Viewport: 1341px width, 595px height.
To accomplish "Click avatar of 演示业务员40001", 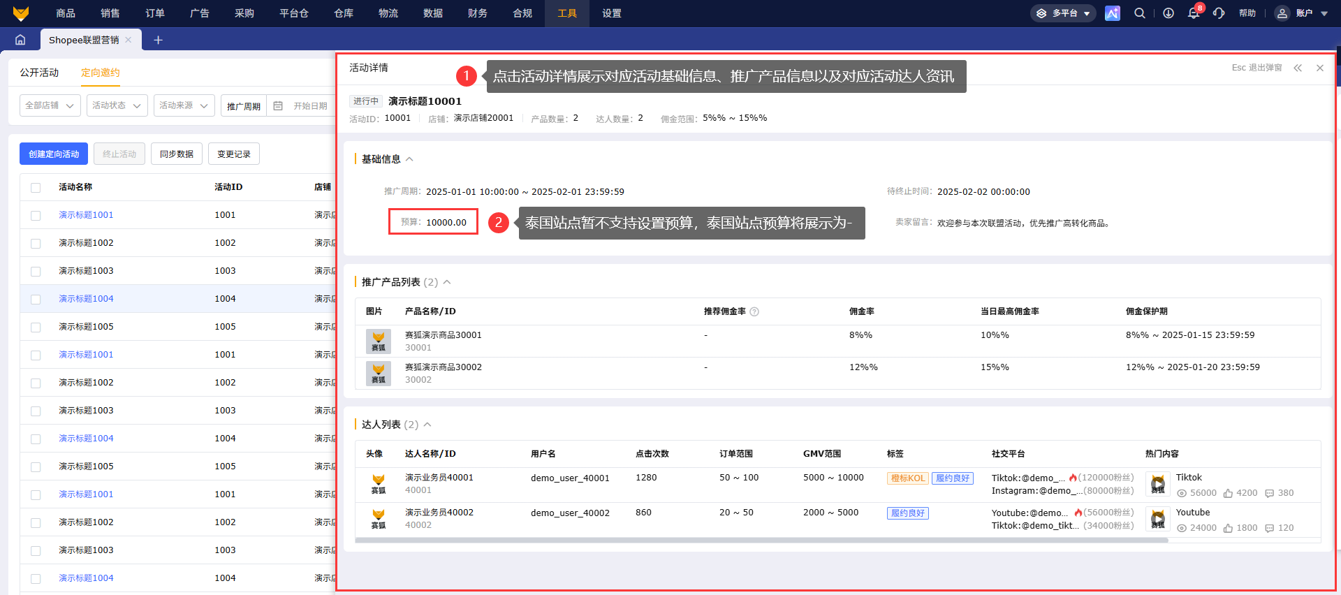I will point(379,484).
